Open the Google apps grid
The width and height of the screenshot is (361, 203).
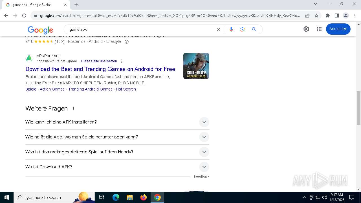(319, 29)
